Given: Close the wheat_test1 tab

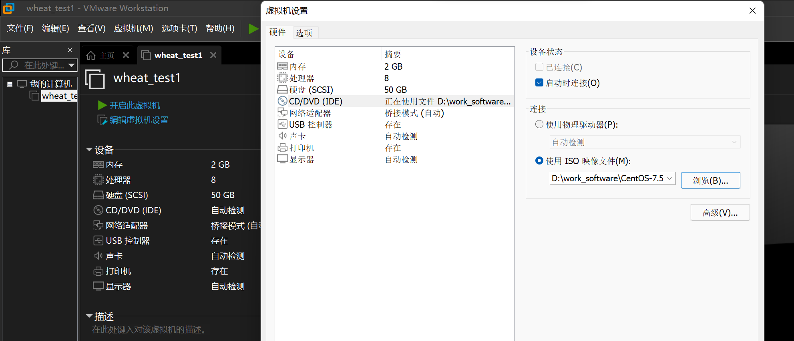Looking at the screenshot, I should (213, 55).
